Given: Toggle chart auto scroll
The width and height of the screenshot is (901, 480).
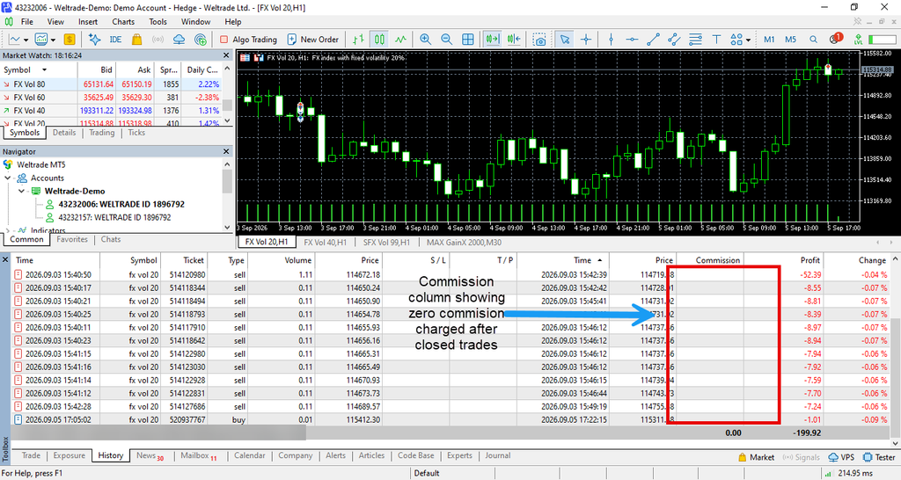Looking at the screenshot, I should tap(493, 40).
